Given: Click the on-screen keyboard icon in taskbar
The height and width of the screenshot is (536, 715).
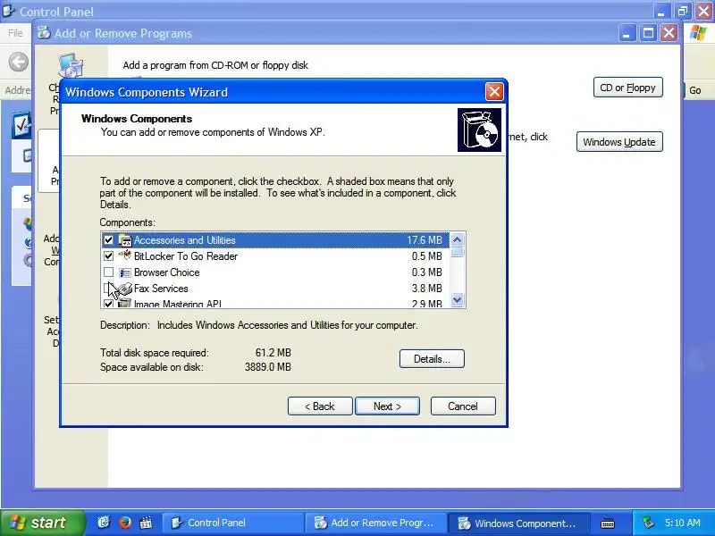Looking at the screenshot, I should (608, 523).
